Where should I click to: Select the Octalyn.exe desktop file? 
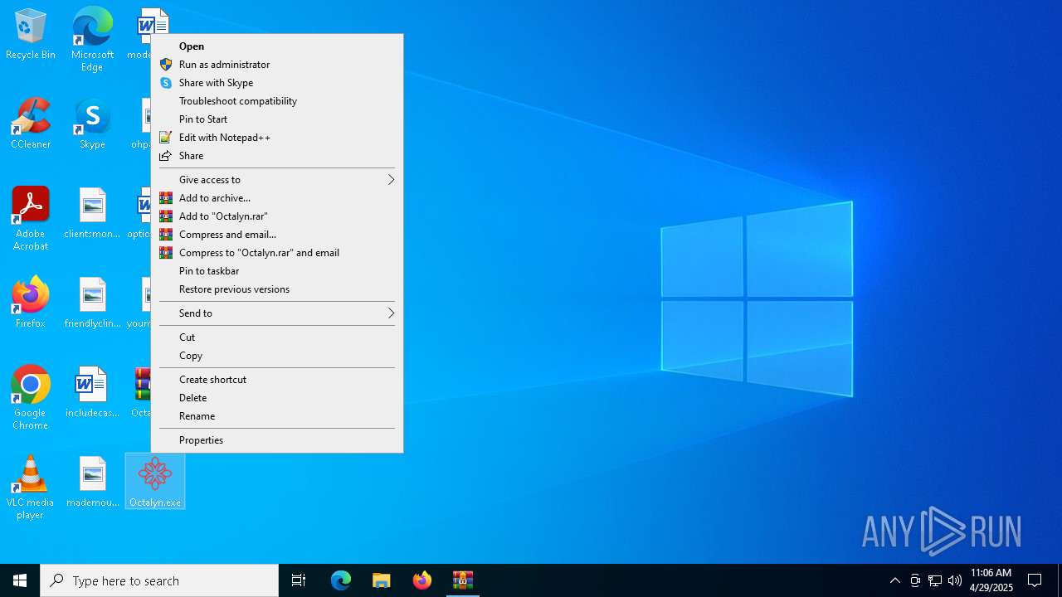[155, 481]
